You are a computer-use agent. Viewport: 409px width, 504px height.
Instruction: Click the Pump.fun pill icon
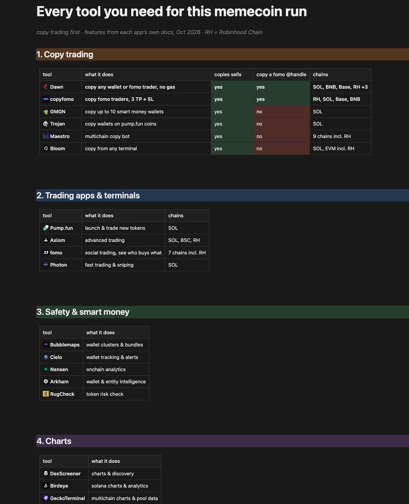(46, 228)
